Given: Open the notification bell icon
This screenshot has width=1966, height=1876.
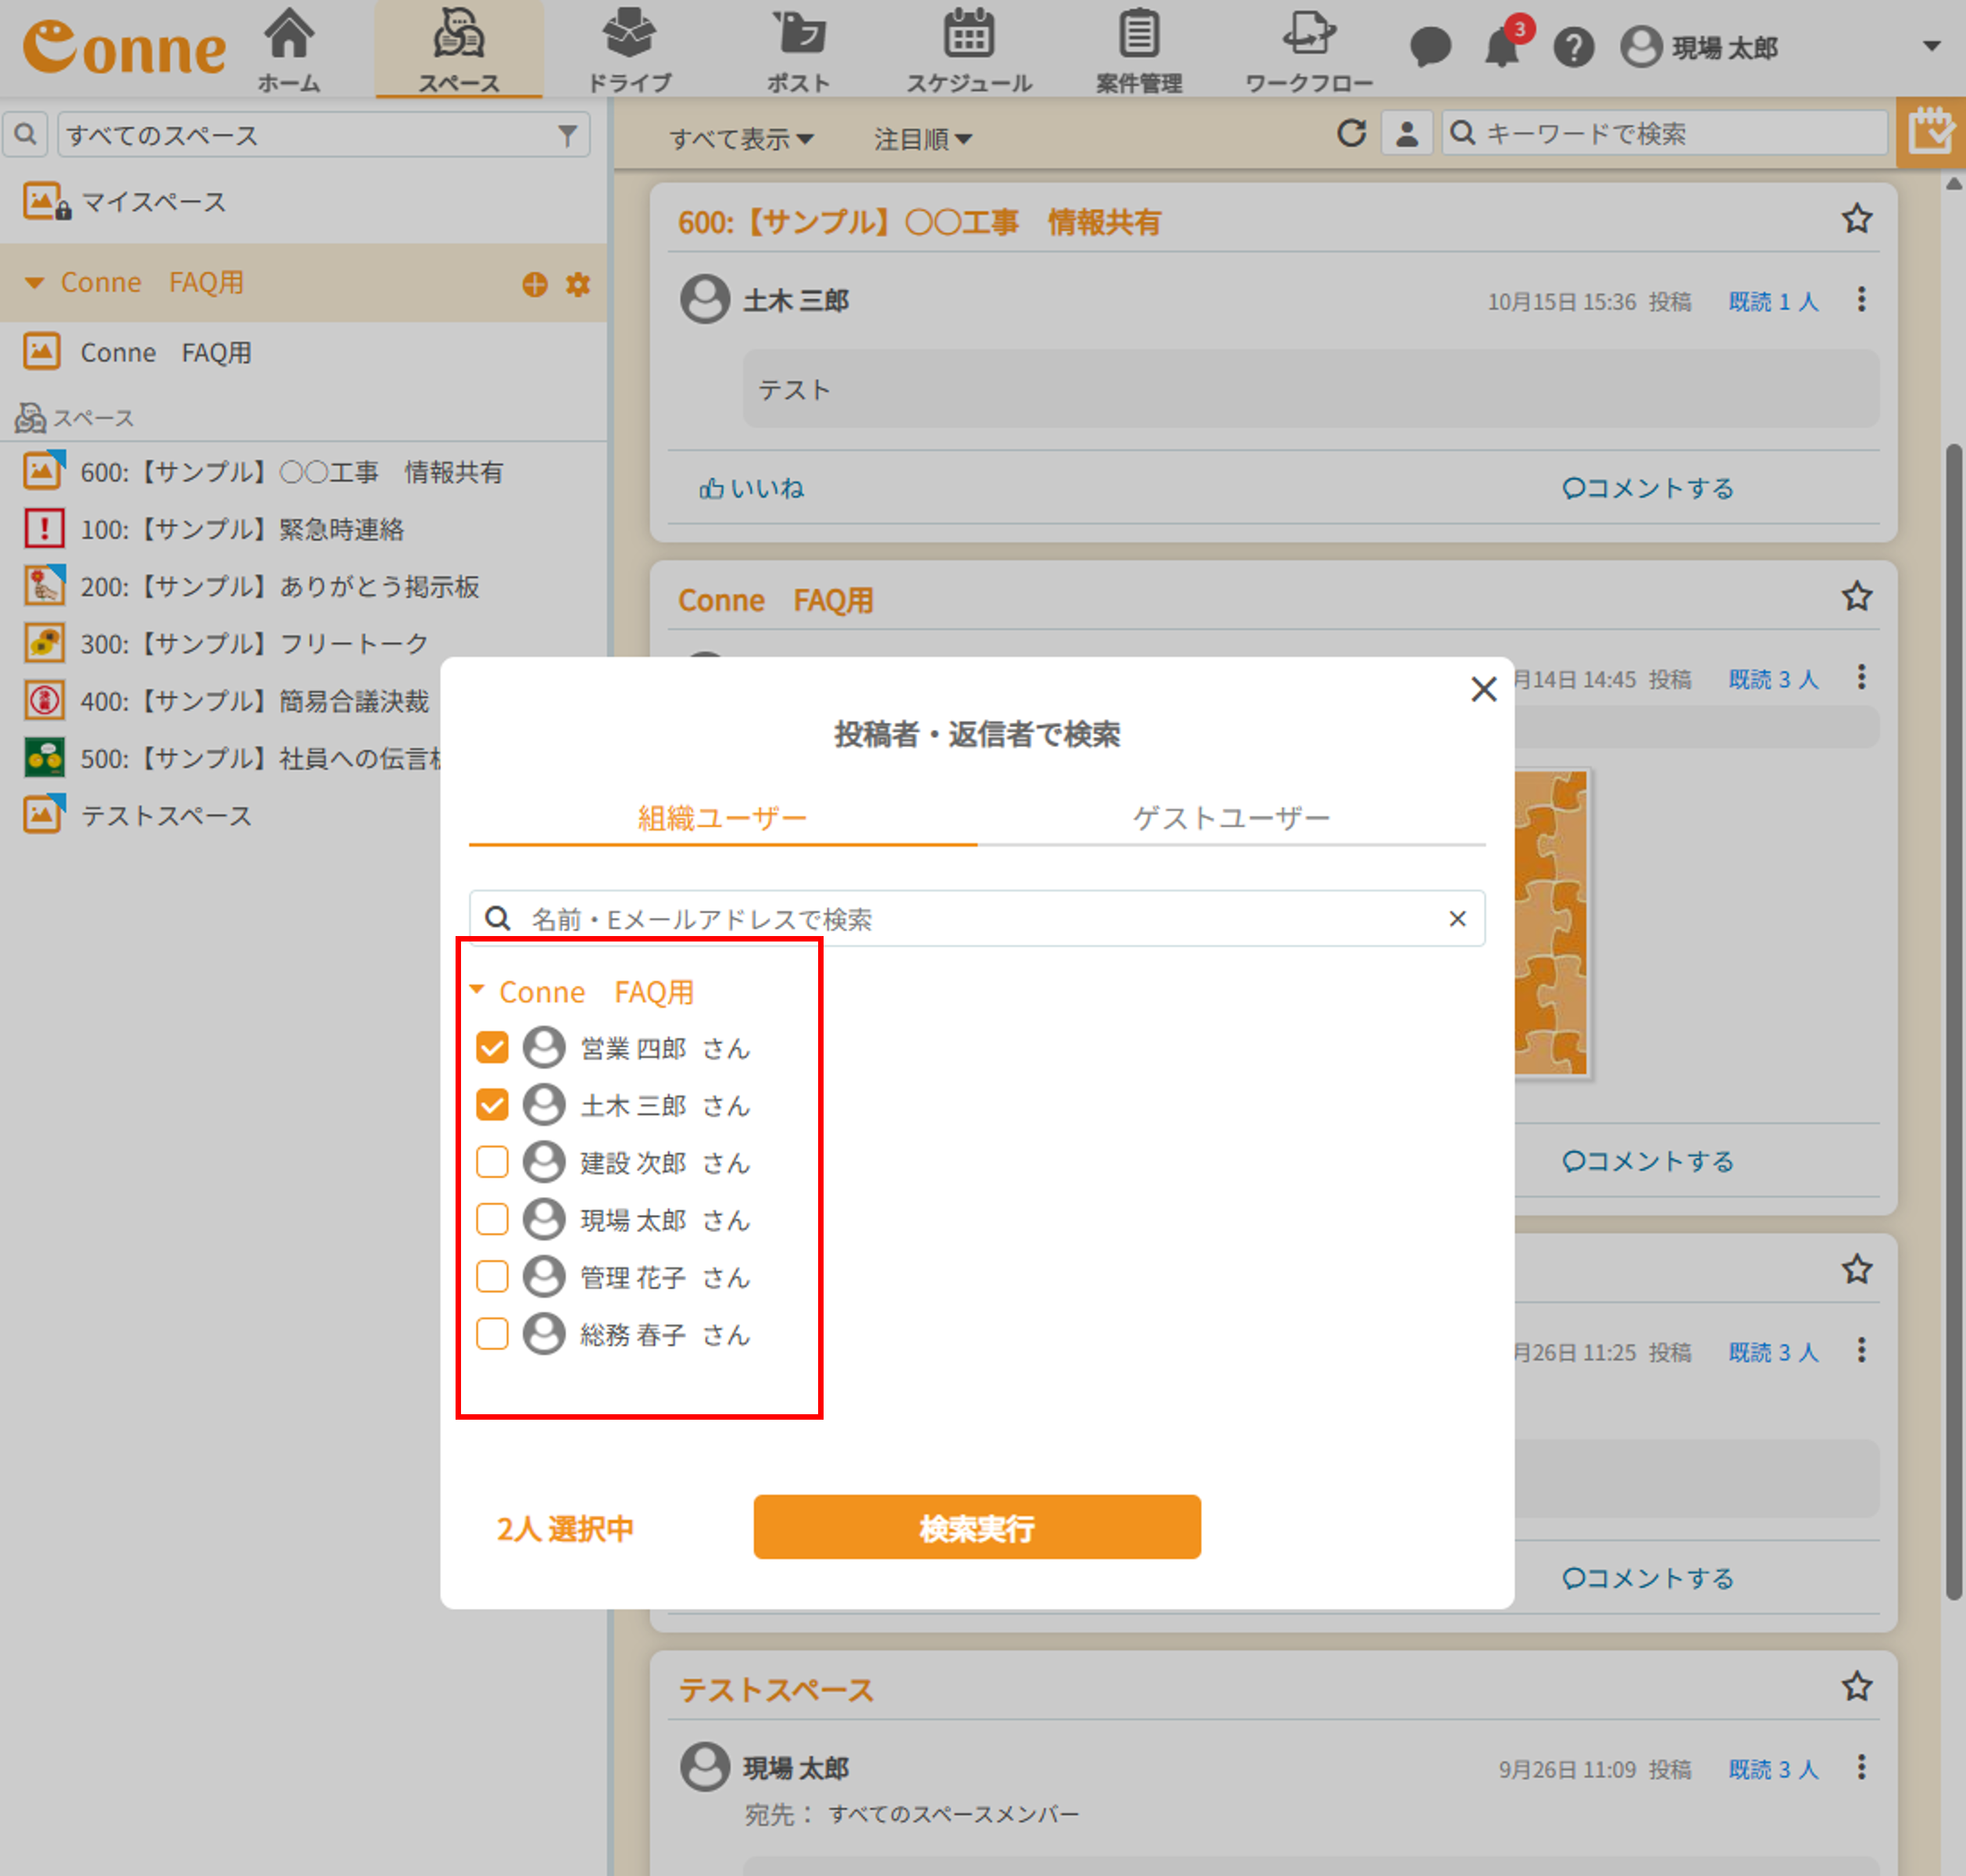Looking at the screenshot, I should coord(1500,47).
